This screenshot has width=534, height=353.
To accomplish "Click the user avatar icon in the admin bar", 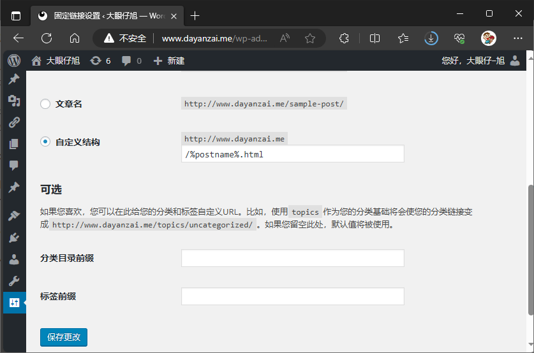I will pos(515,61).
